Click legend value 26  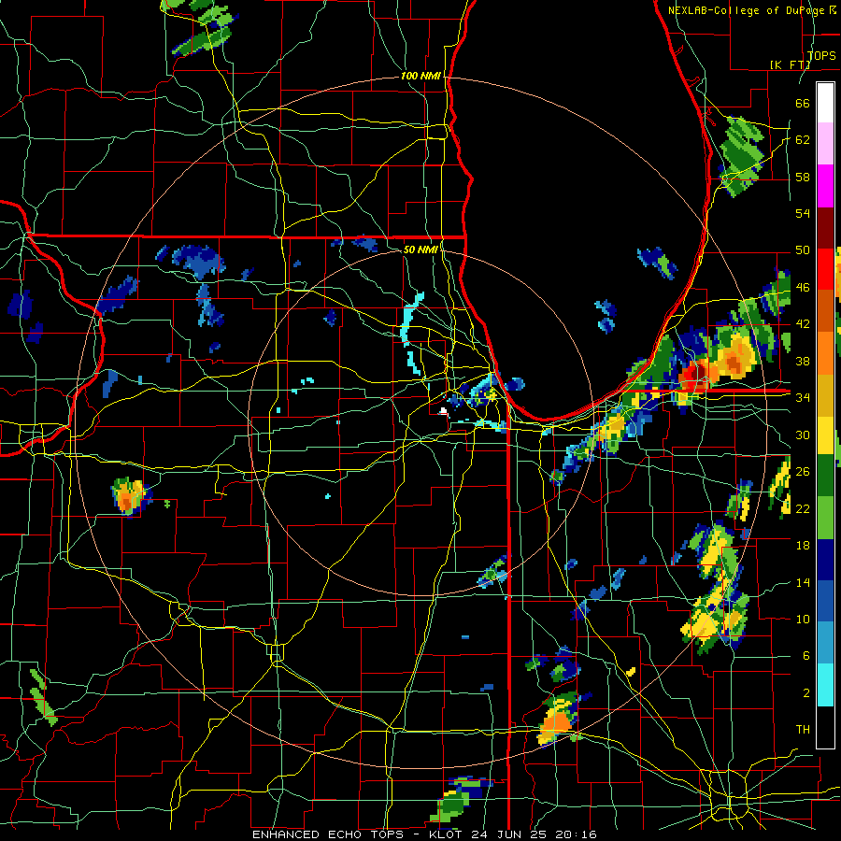(803, 472)
